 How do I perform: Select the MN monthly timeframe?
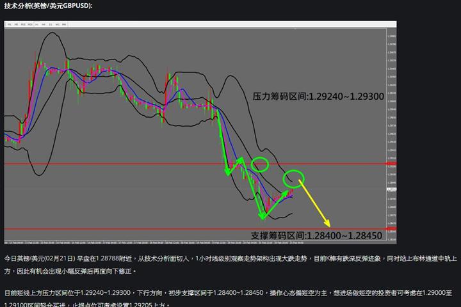tap(64, 24)
